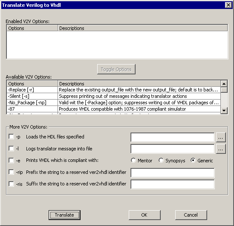Click the log file path input field
This screenshot has height=226, width=234.
click(173, 149)
